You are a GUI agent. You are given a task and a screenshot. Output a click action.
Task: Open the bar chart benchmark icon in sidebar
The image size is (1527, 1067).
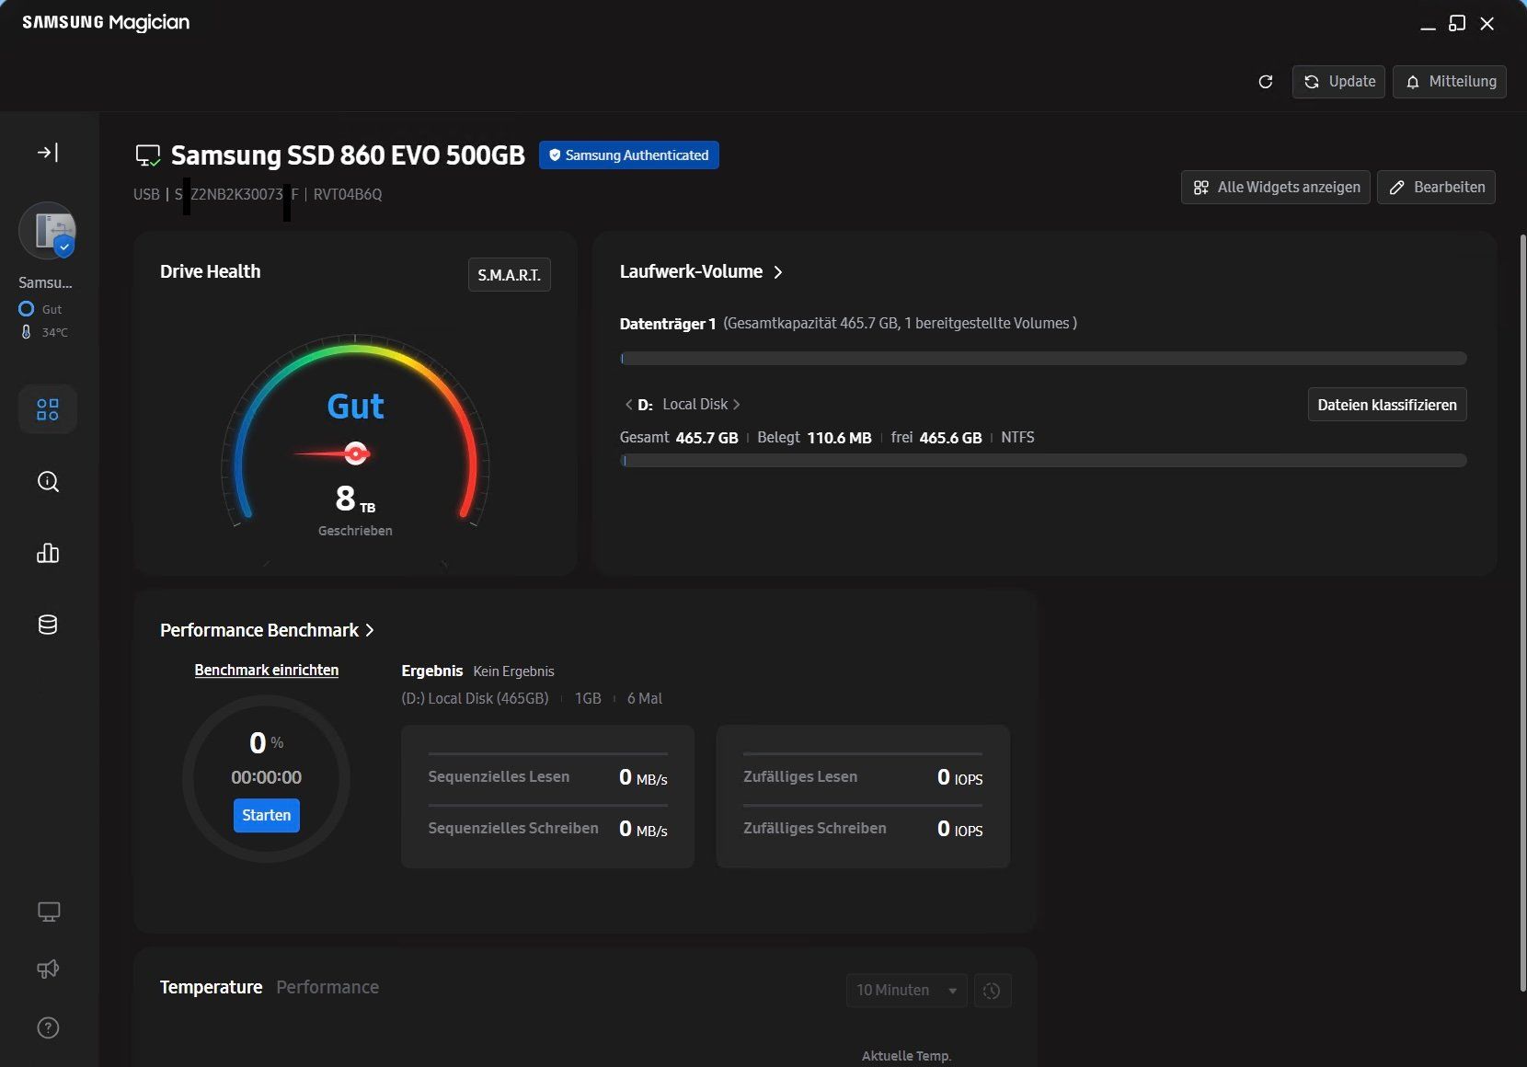[x=48, y=553]
